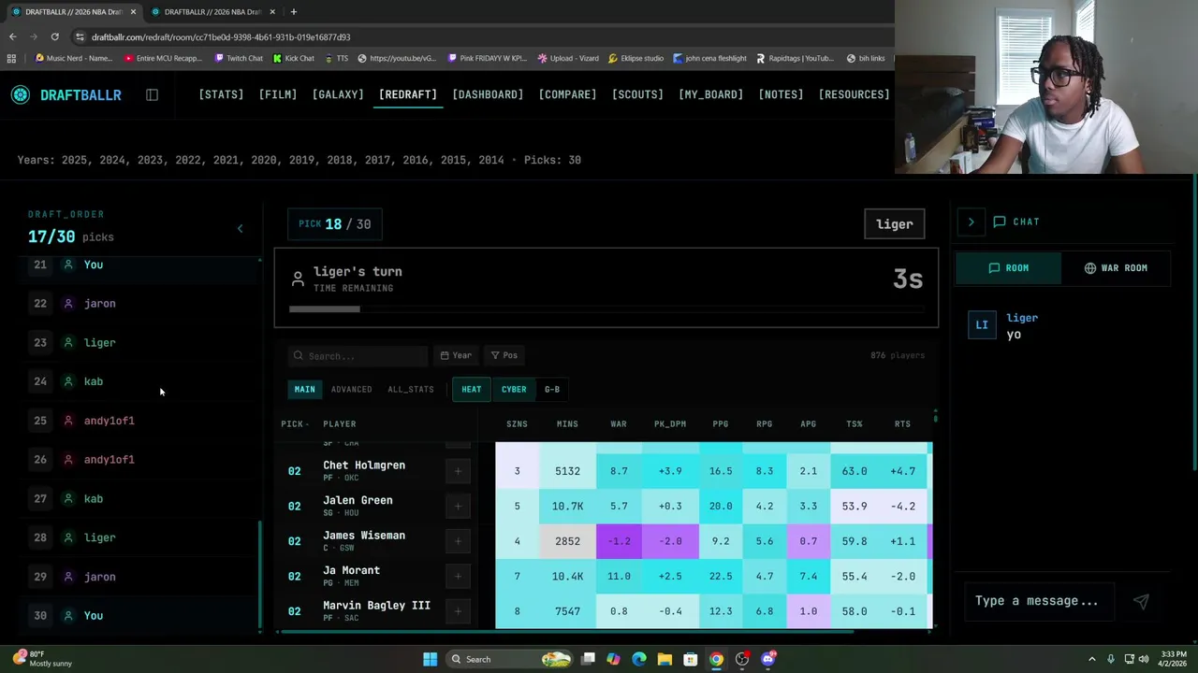The width and height of the screenshot is (1198, 673).
Task: Switch to the HEAT color mode
Action: (471, 390)
